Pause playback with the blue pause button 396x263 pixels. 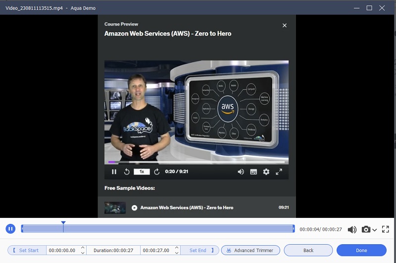point(10,229)
